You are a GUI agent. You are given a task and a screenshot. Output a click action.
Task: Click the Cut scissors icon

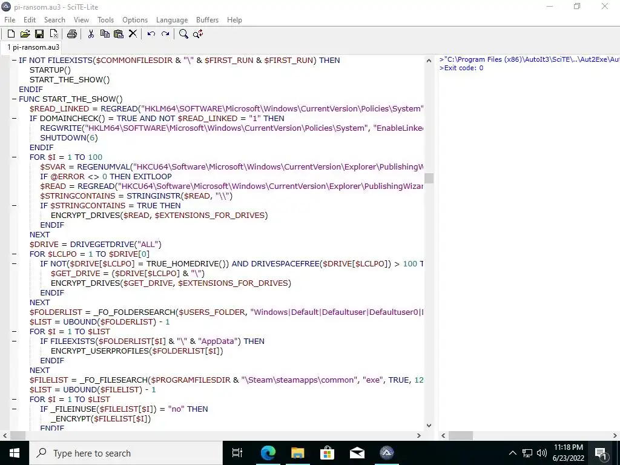[91, 34]
